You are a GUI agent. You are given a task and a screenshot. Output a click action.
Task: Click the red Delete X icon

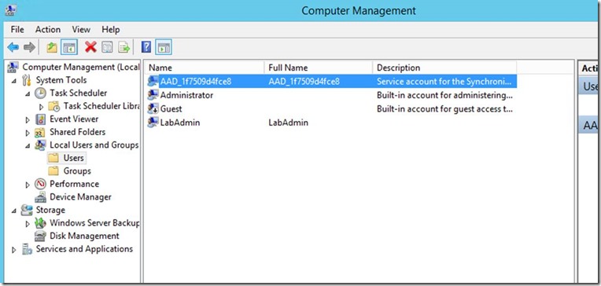[x=90, y=47]
